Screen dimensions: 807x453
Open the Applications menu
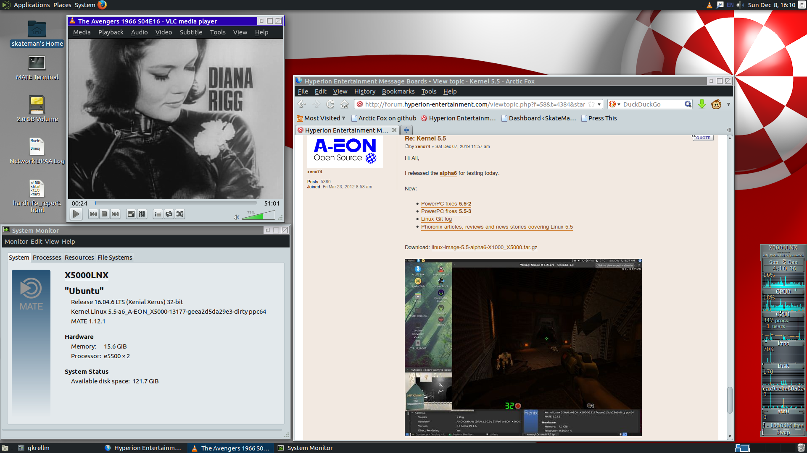[x=32, y=5]
